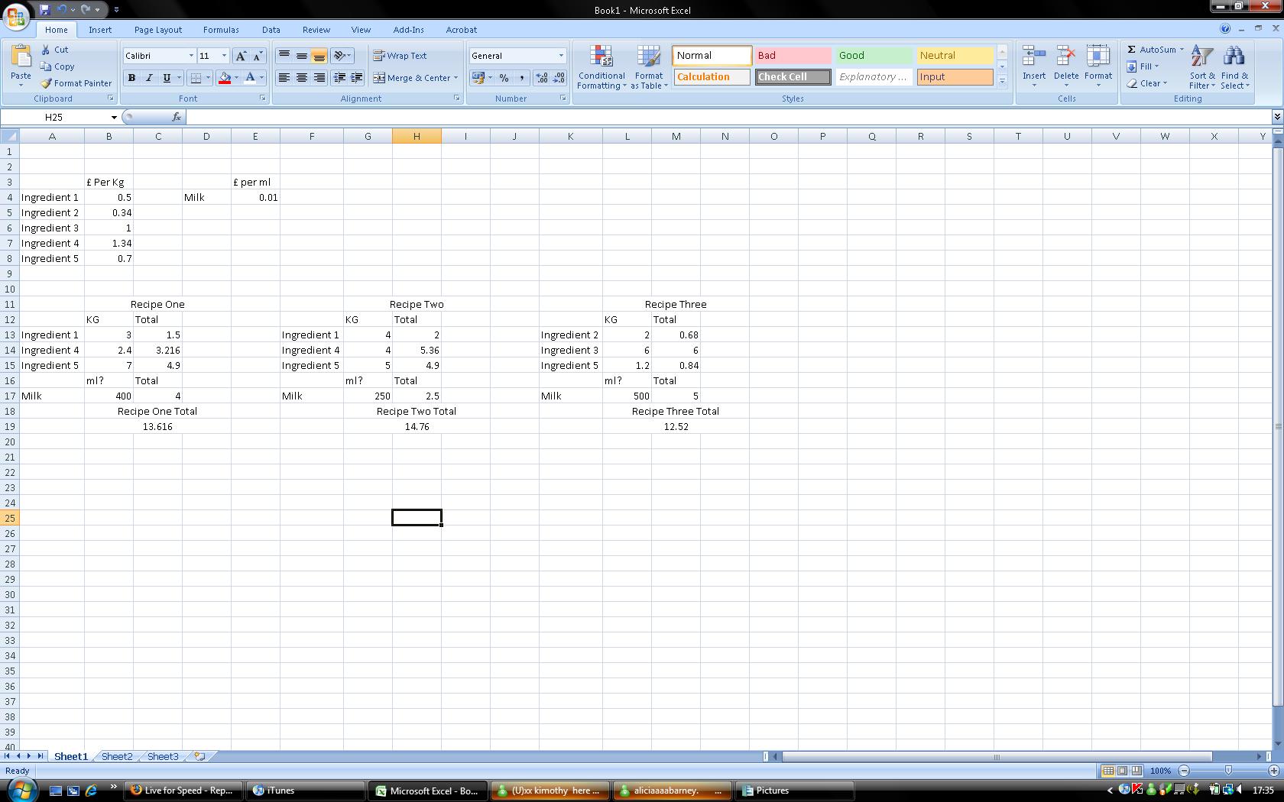Open the number format dropdown
This screenshot has width=1284, height=802.
coord(561,56)
